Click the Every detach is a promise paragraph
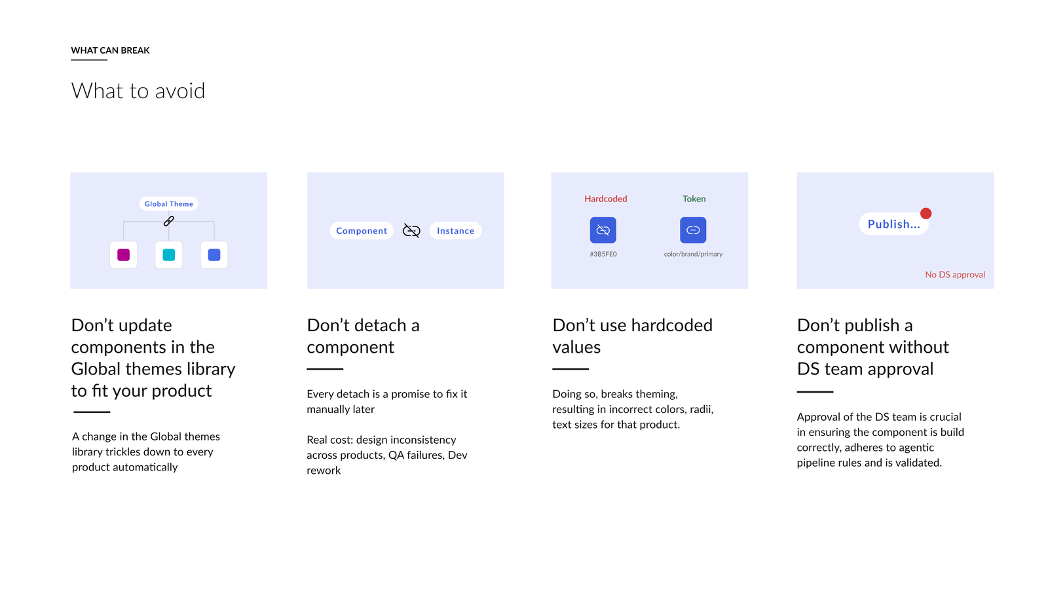Screen dimensions: 1048x589 pos(387,401)
